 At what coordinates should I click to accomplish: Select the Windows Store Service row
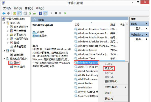(x=93, y=54)
